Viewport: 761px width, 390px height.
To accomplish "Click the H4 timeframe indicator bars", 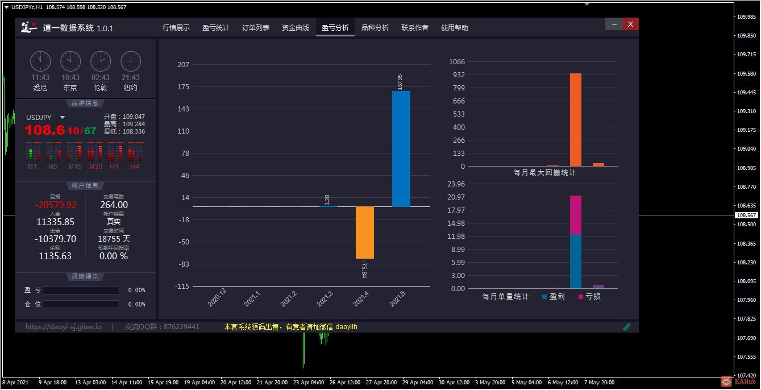I will coord(135,153).
